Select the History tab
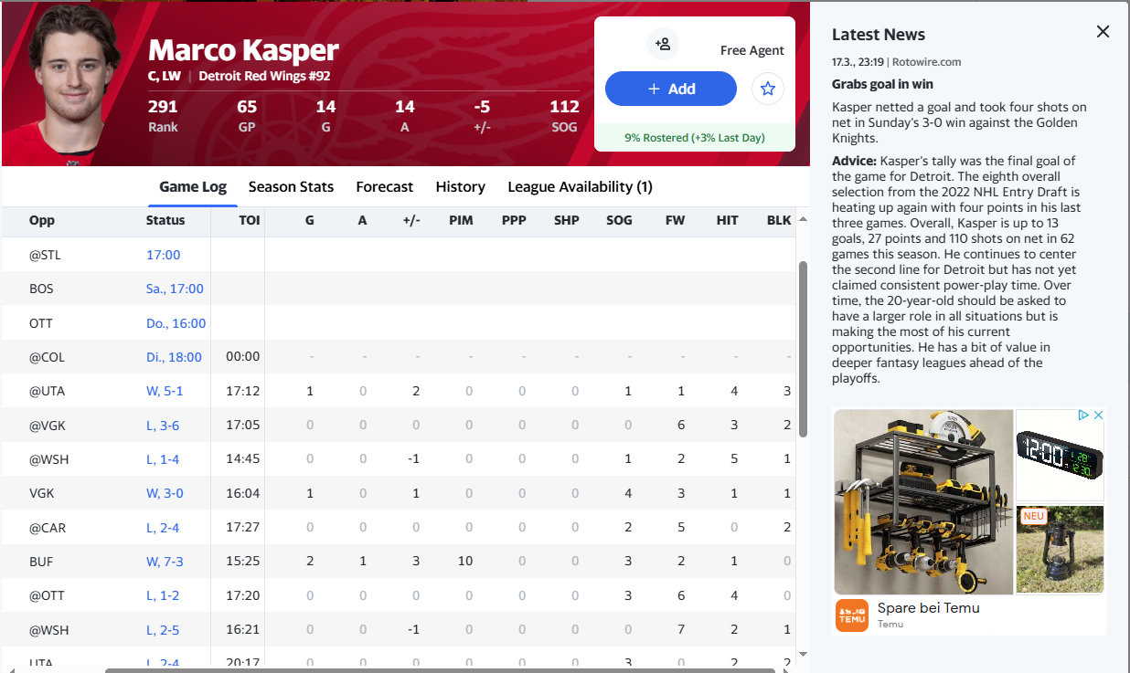Viewport: 1130px width, 673px height. point(460,186)
